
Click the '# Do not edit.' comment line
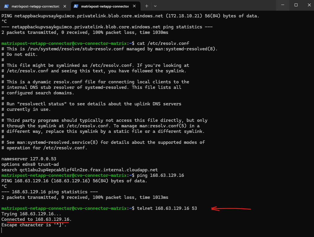click(x=19, y=54)
